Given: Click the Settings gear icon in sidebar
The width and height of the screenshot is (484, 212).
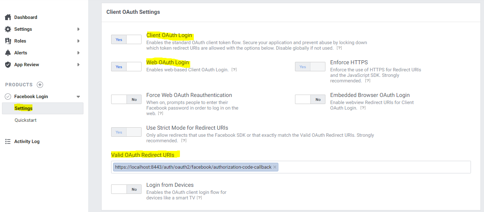Looking at the screenshot, I should (8, 29).
